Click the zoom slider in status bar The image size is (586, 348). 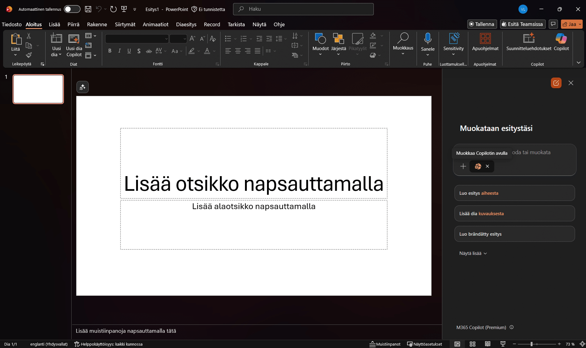pyautogui.click(x=532, y=344)
